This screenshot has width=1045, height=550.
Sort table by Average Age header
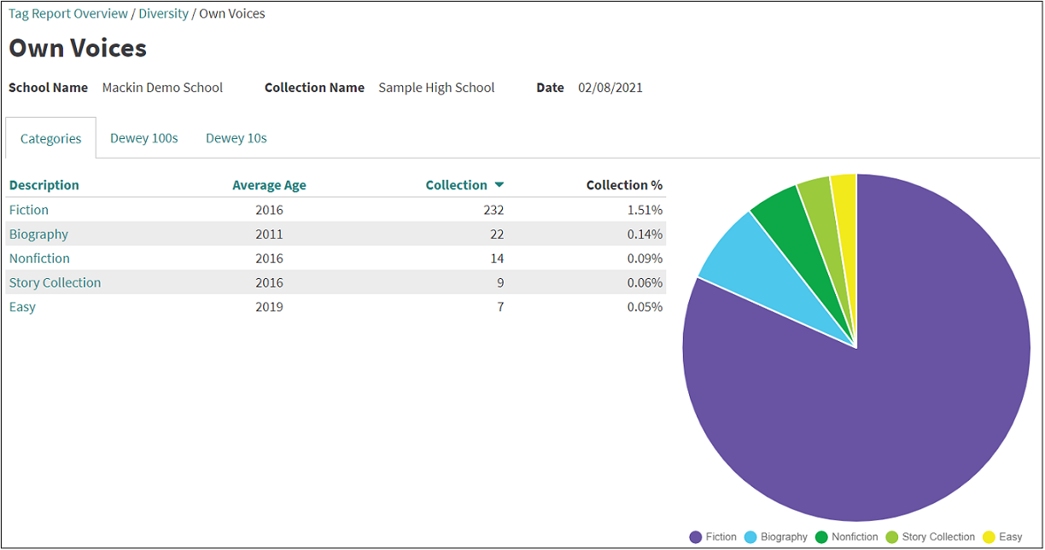point(269,185)
